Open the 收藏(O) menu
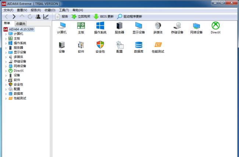This screenshot has height=157, width=239. coord(50,10)
